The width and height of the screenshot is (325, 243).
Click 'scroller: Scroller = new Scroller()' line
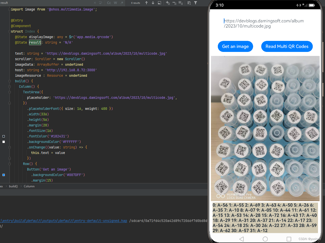pyautogui.click(x=50, y=59)
